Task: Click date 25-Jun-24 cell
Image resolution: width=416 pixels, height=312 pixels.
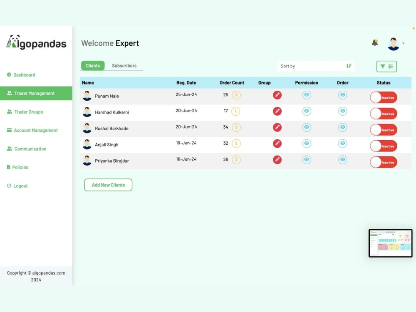Action: [x=186, y=94]
